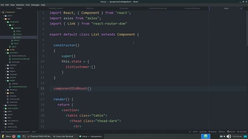The image size is (248, 139).
Task: Switch to the Telemetry Consent tab
Action: coord(56,8)
